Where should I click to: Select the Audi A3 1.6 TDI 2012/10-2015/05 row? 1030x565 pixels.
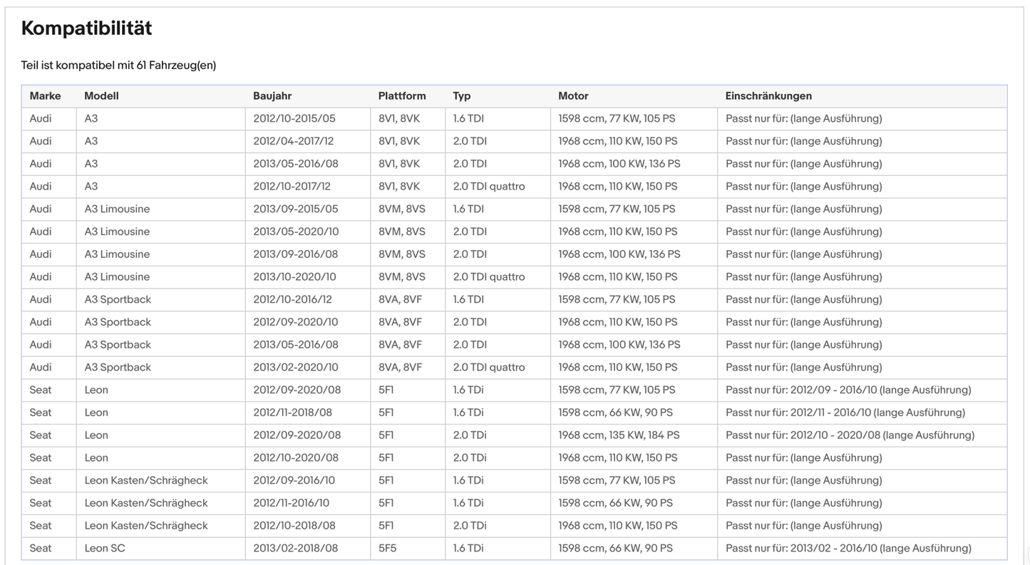pyautogui.click(x=514, y=119)
